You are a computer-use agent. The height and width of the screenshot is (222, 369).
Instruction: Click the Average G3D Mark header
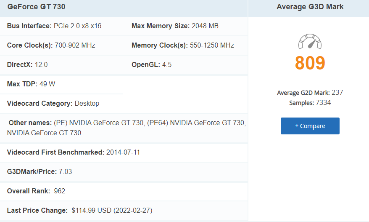[310, 7]
